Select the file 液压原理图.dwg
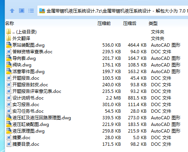This screenshot has height=152, width=188. [29, 131]
